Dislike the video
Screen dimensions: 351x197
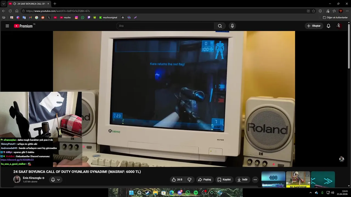[189, 180]
